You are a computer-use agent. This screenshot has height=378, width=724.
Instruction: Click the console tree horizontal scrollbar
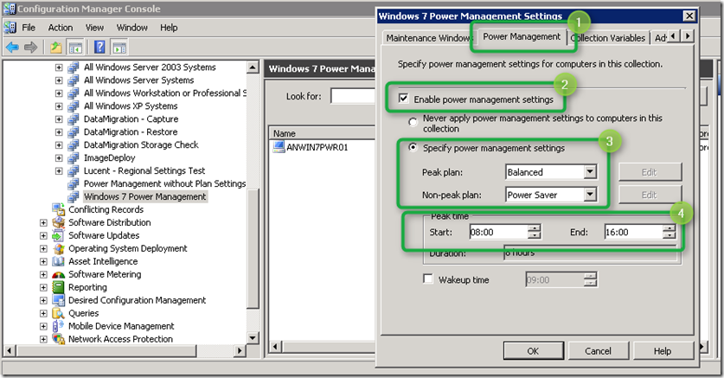[124, 351]
